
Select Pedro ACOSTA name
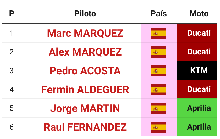(x=85, y=71)
